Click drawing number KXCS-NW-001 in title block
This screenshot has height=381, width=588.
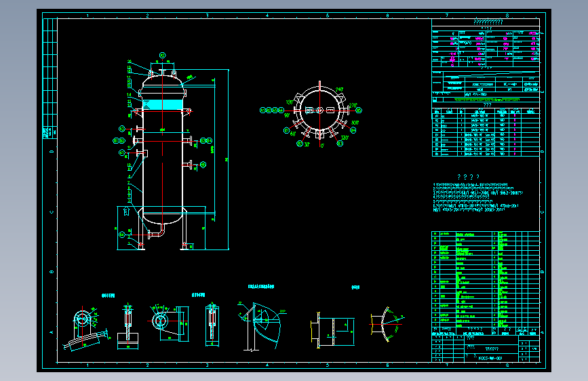coord(490,358)
